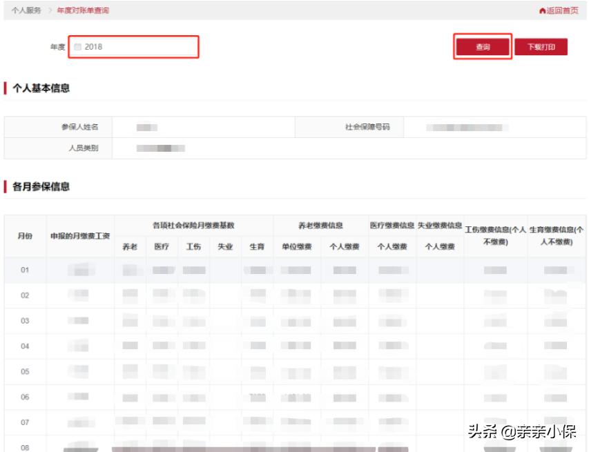The width and height of the screenshot is (589, 452).
Task: Click the home icon beside 返回首页
Action: point(542,11)
